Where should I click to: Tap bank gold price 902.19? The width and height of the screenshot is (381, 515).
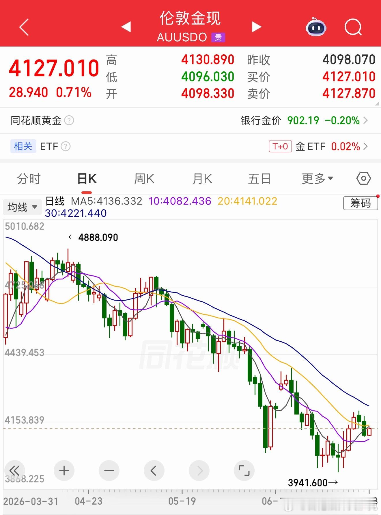[303, 120]
